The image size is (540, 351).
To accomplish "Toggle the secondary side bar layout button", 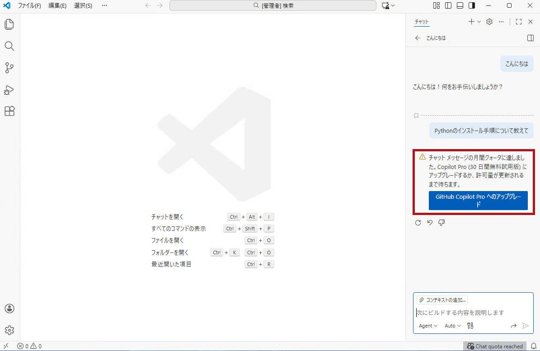I will pos(472,5).
